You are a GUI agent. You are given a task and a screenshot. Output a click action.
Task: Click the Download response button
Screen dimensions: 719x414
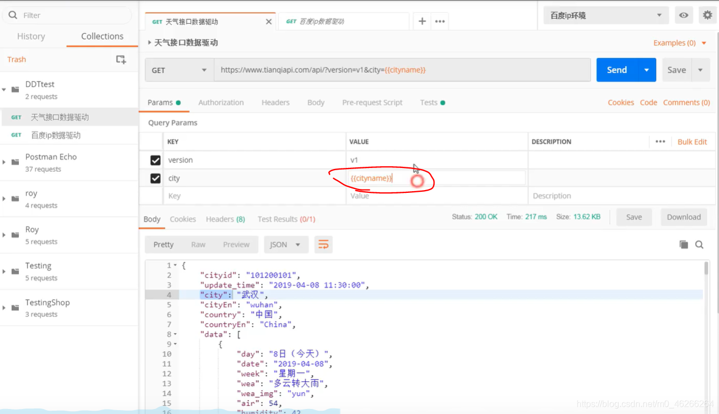(684, 217)
